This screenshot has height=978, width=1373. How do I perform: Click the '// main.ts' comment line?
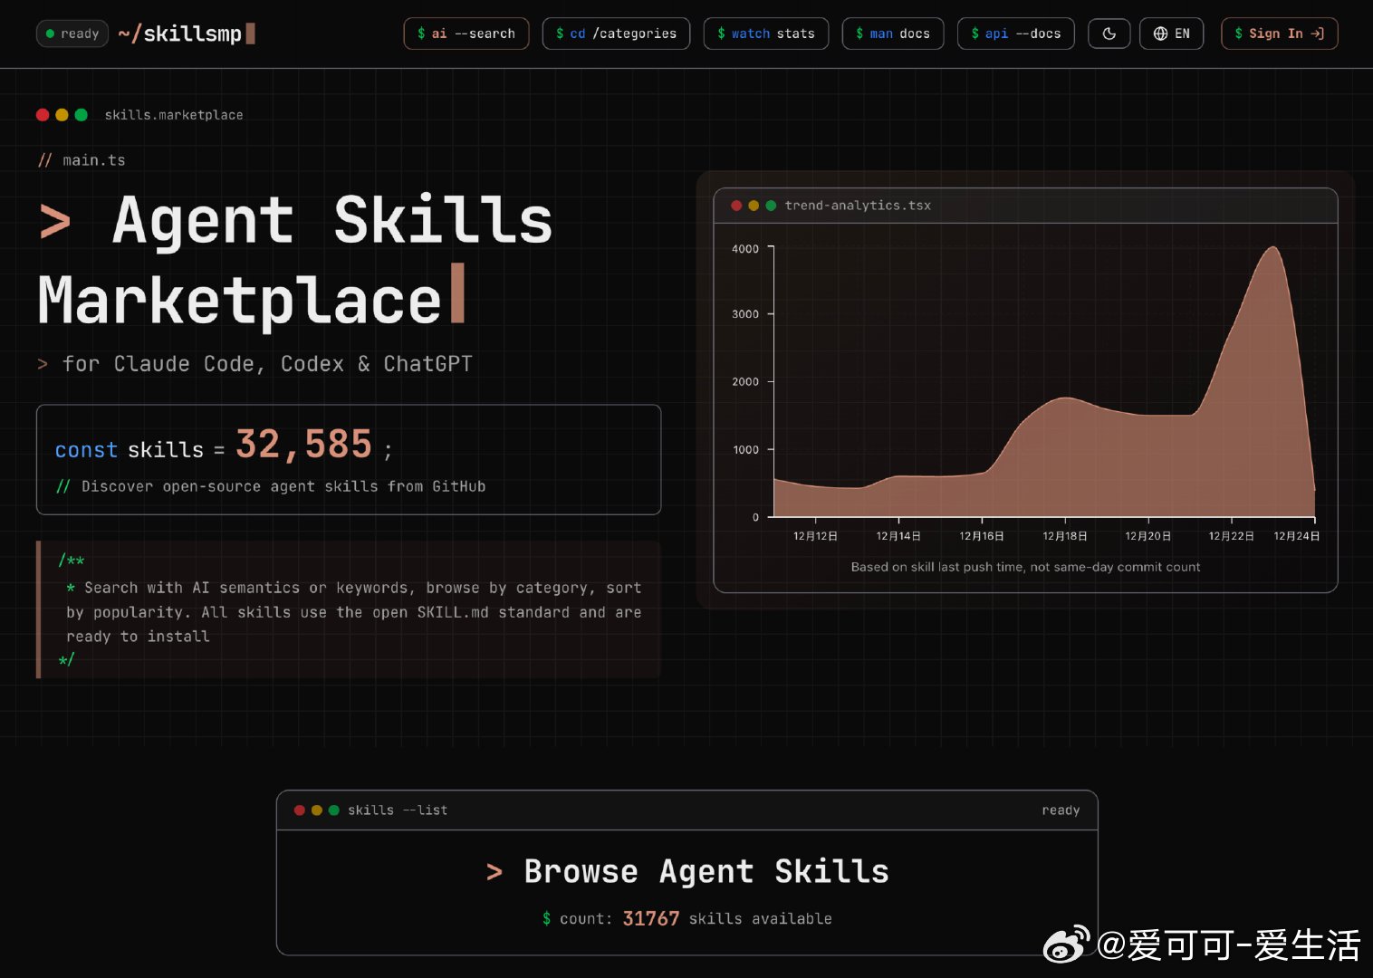coord(82,160)
